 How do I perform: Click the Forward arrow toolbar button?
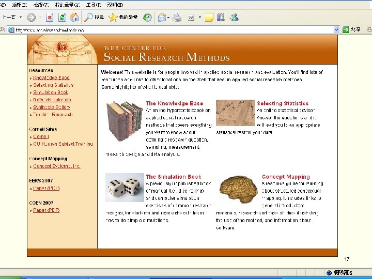point(31,18)
